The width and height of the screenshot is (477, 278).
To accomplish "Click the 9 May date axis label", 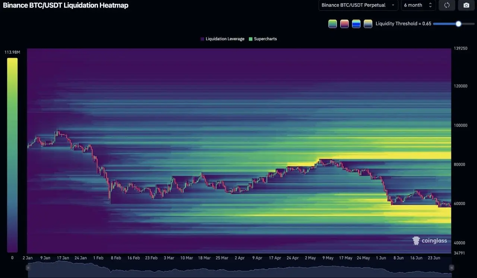I will pos(328,258).
